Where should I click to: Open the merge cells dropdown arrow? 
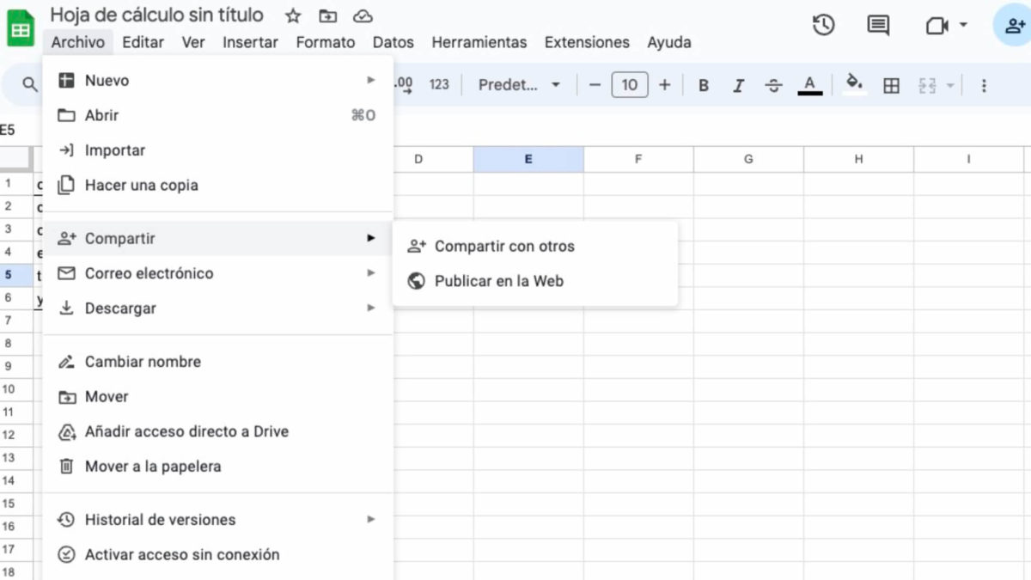[949, 85]
